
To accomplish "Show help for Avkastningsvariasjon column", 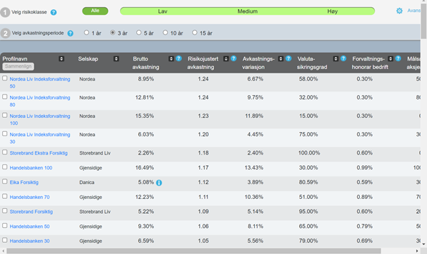I will [x=289, y=59].
